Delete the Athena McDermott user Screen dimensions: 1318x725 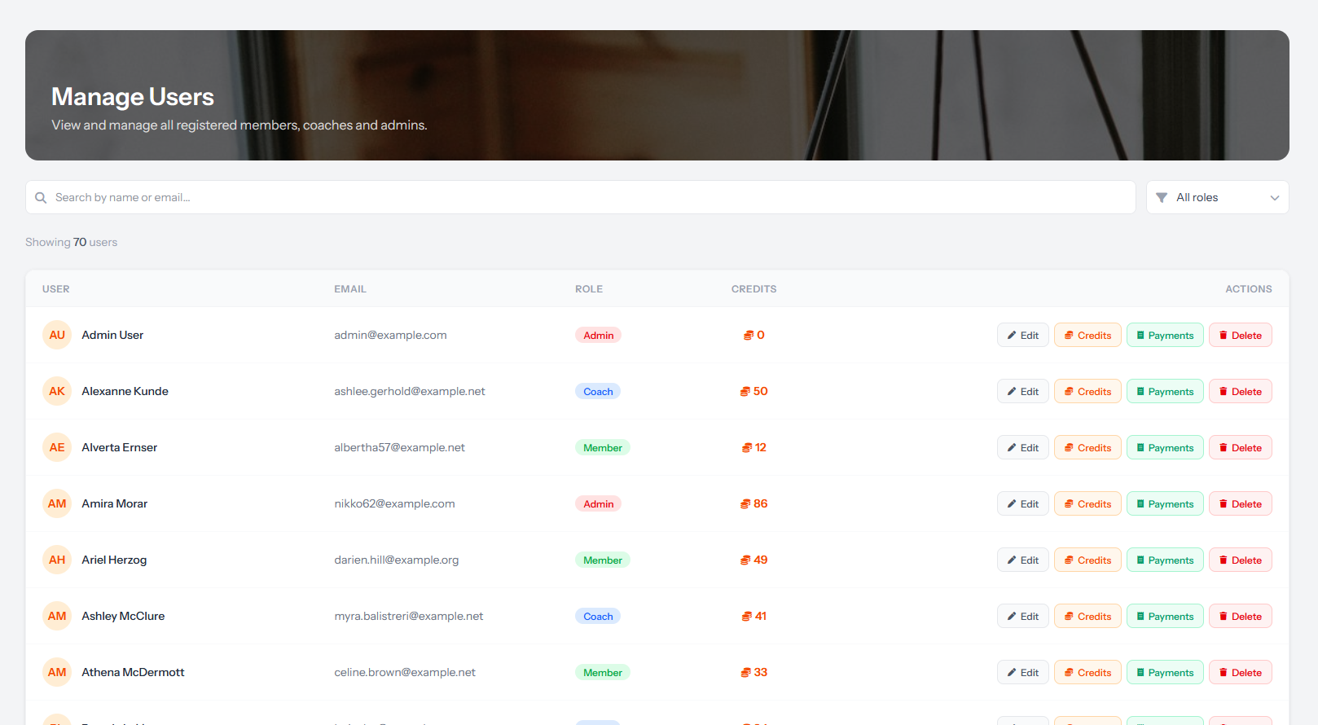point(1241,672)
